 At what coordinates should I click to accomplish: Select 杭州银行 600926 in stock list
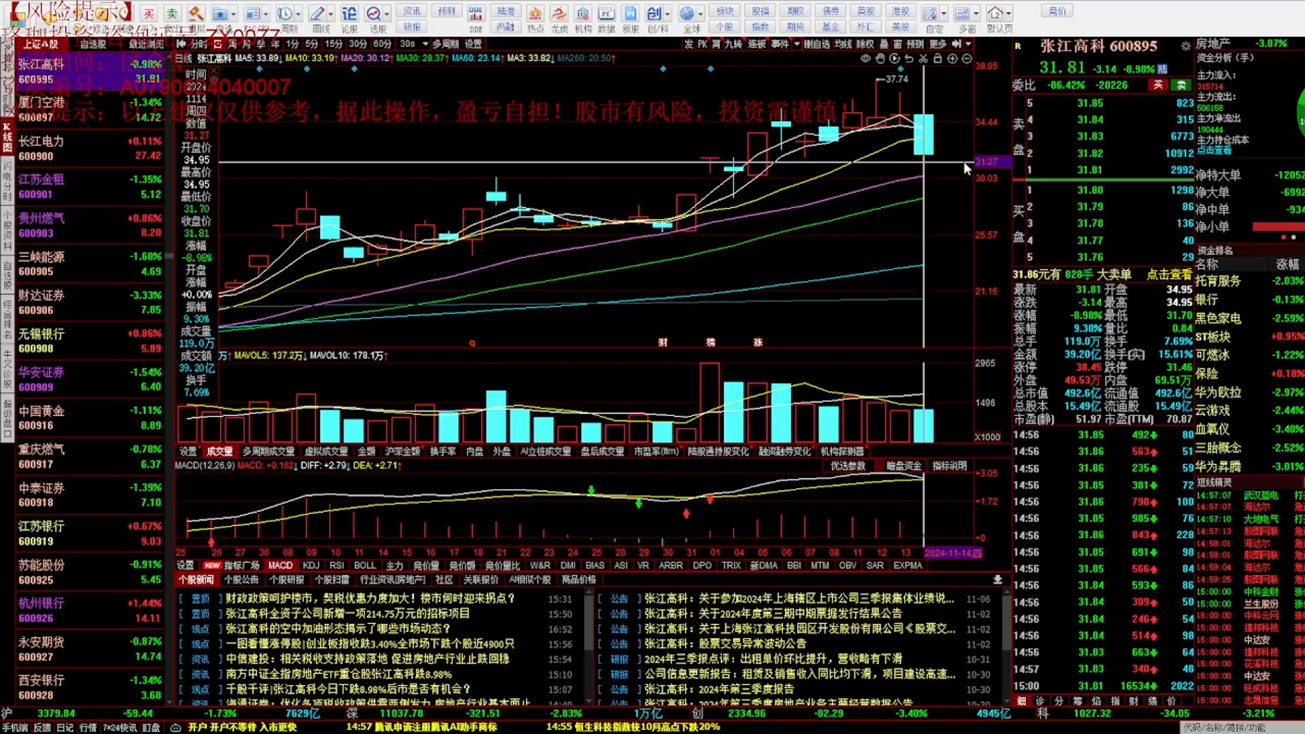(x=90, y=610)
